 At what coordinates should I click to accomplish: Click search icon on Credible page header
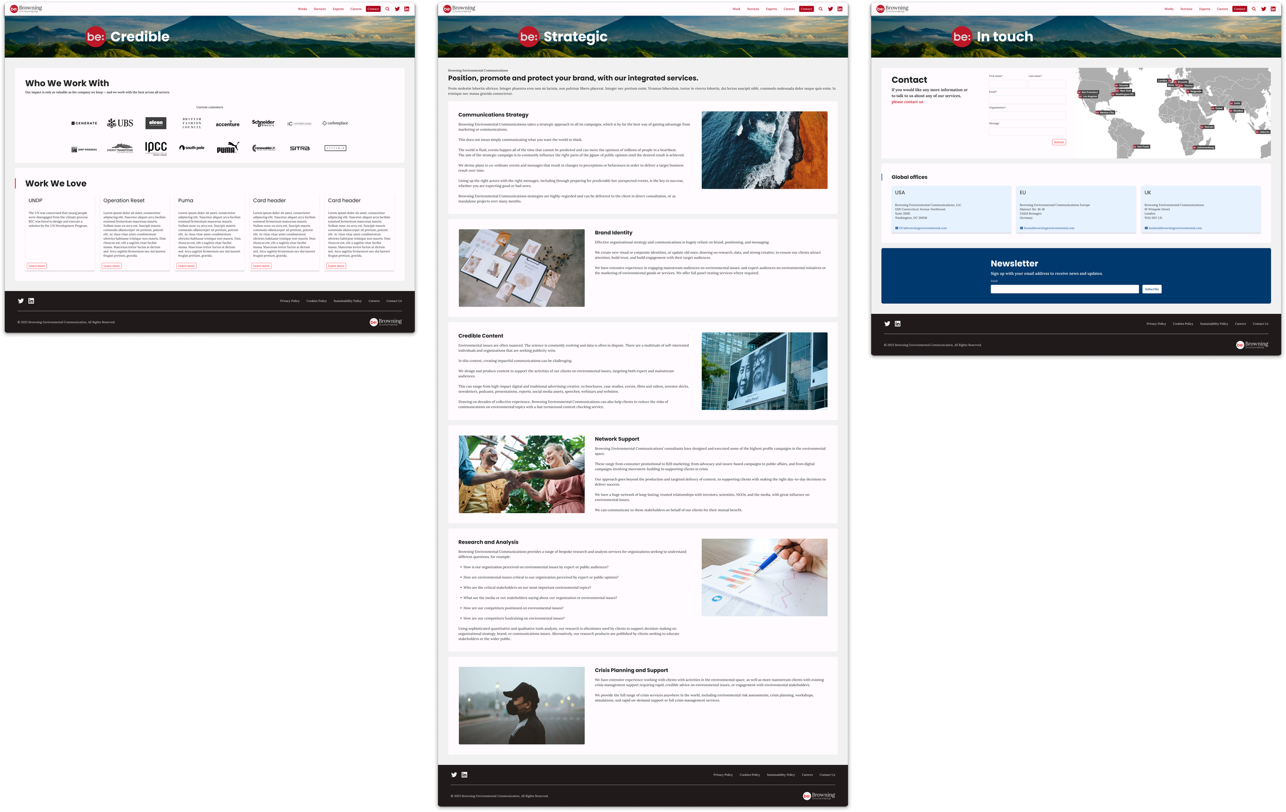pos(387,9)
